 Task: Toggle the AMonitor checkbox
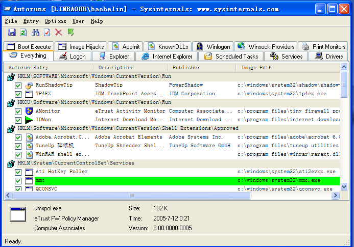point(18,112)
